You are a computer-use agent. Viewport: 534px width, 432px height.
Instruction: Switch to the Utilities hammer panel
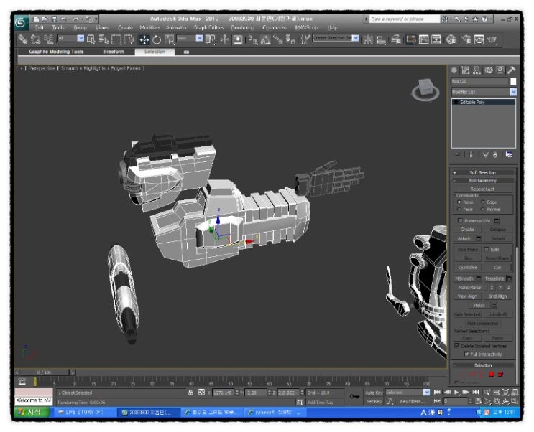[x=511, y=70]
